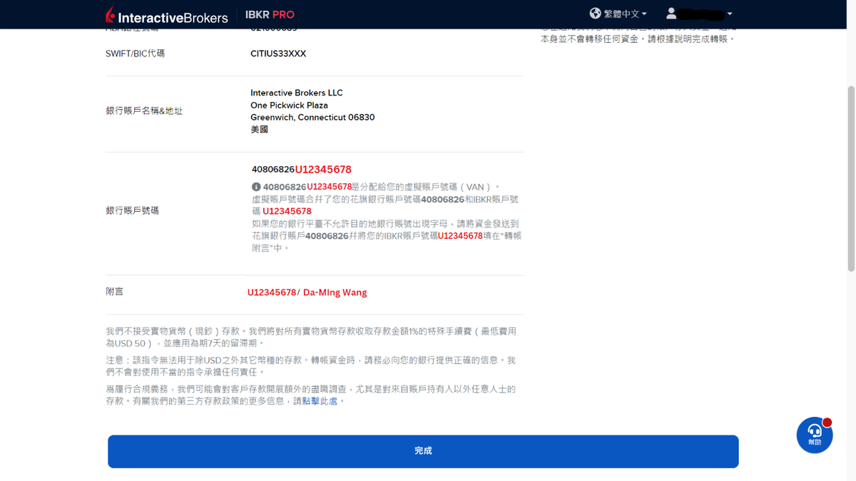
Task: Click the headset icon inside the help bubble
Action: click(815, 430)
